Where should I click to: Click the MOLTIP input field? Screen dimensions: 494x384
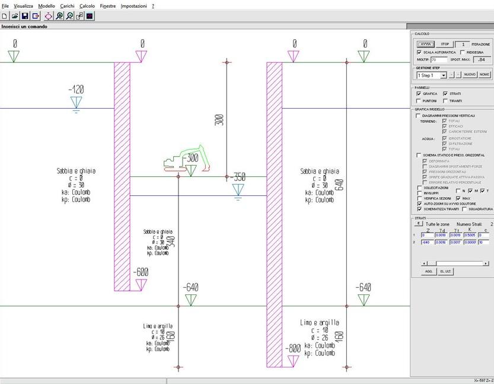pos(439,60)
